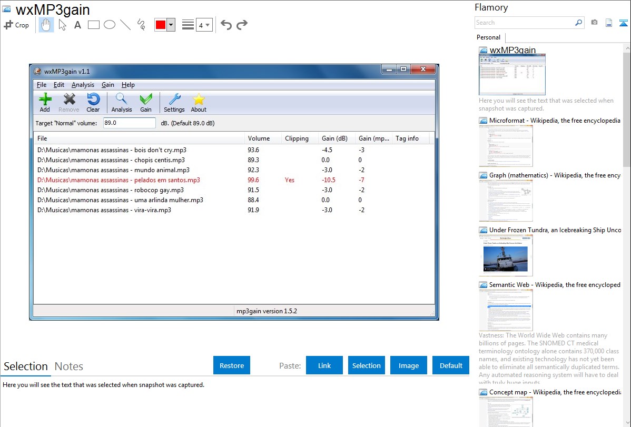Choose the arrow pointer tool
This screenshot has width=631, height=427.
[x=62, y=25]
